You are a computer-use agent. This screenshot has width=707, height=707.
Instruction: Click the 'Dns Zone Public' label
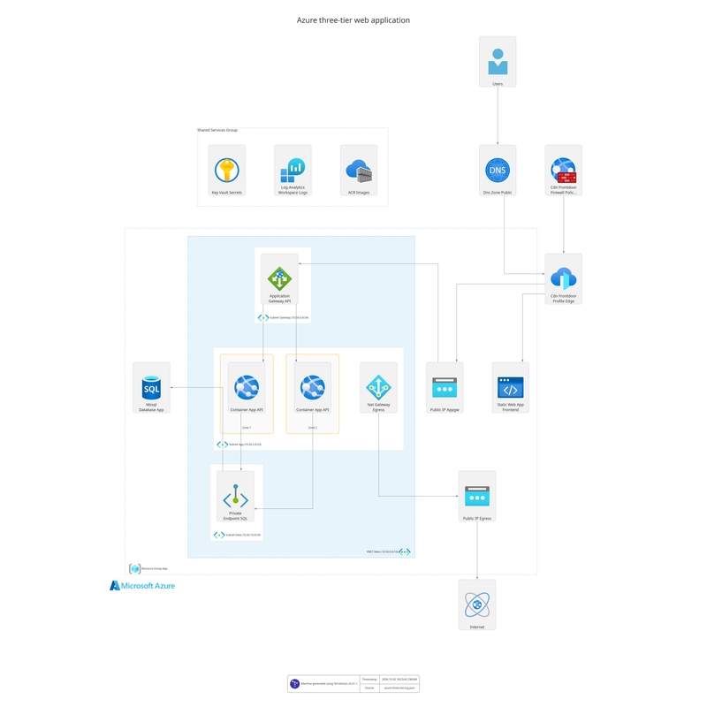(x=498, y=193)
